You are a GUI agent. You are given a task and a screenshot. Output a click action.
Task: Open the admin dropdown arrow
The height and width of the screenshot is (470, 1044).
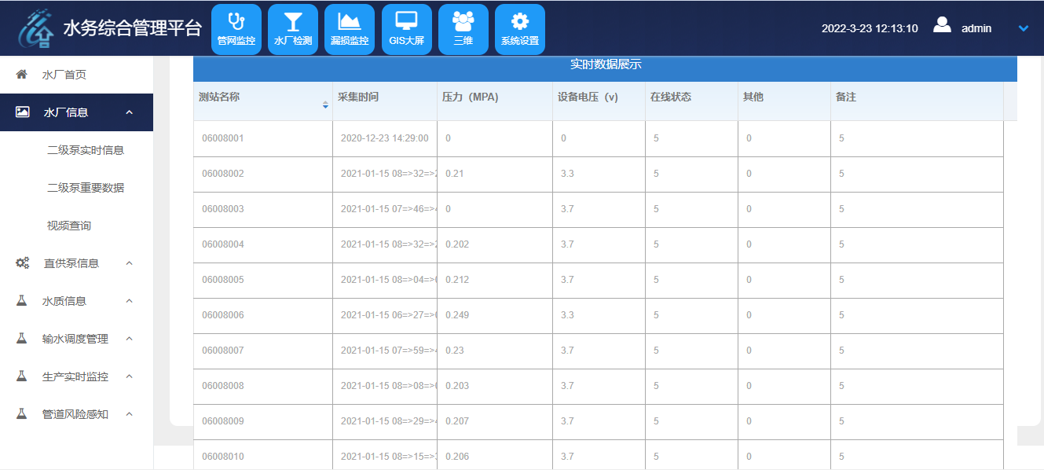click(x=1023, y=28)
